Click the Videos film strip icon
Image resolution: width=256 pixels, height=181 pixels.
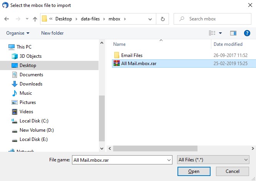[15, 112]
